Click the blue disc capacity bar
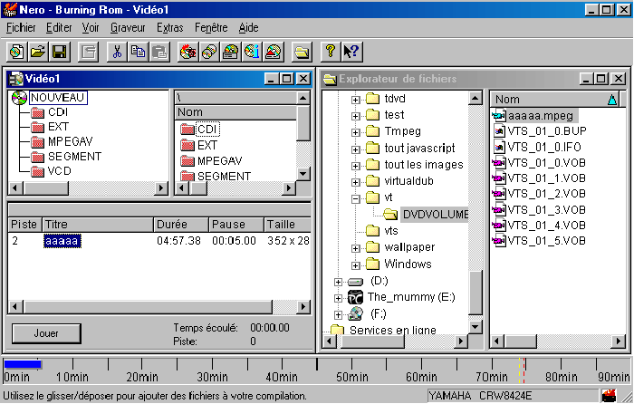The height and width of the screenshot is (404, 634). click(x=23, y=364)
